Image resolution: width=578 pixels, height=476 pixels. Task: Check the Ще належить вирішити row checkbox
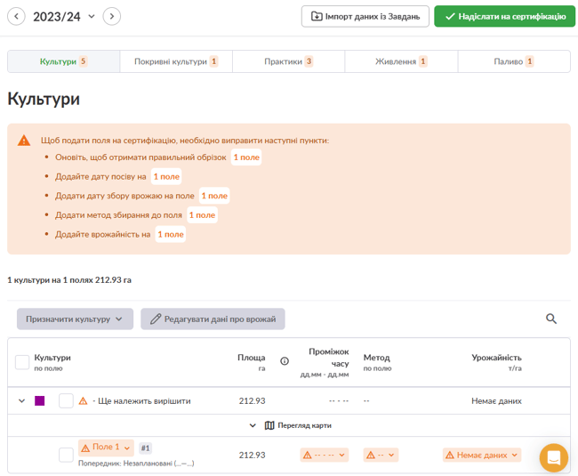click(66, 401)
